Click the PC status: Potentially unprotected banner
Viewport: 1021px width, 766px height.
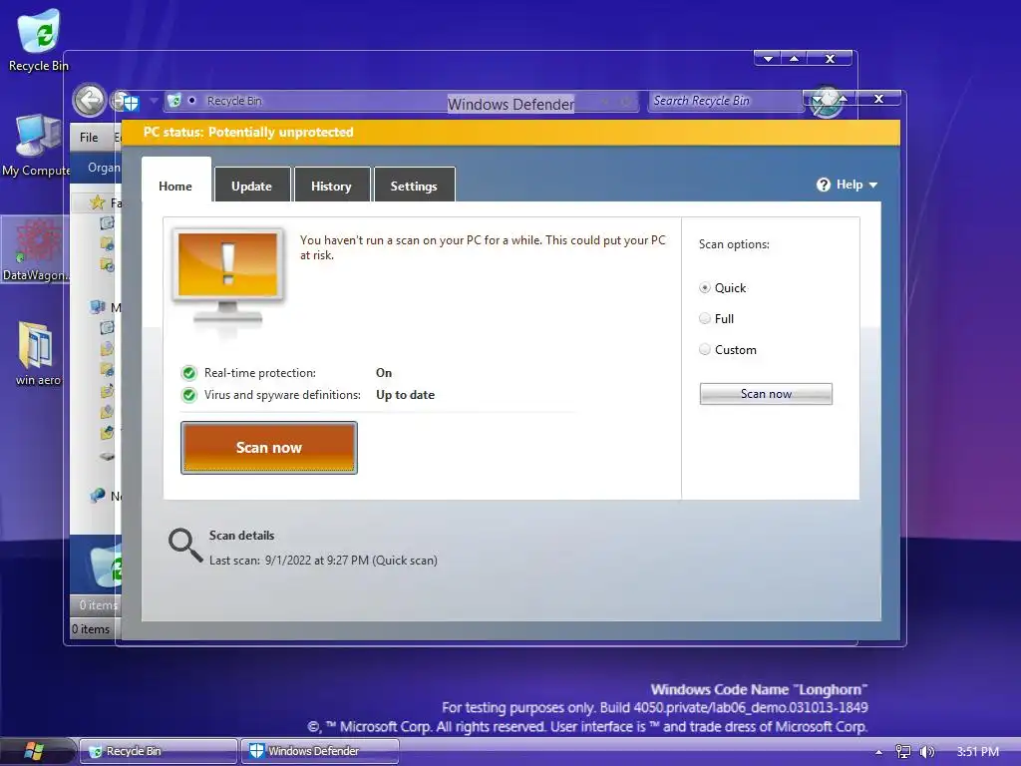(510, 133)
